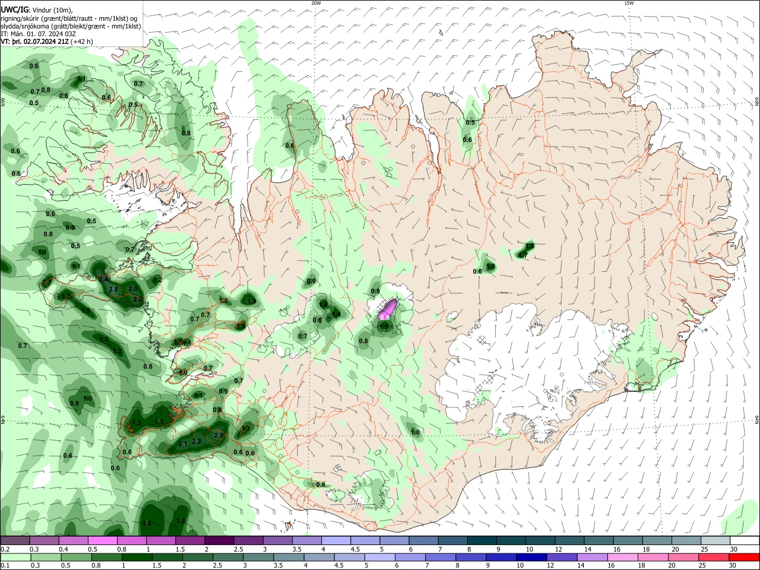Click the 1.6 precipitation value on the map
760x570 pixels.
click(x=241, y=326)
